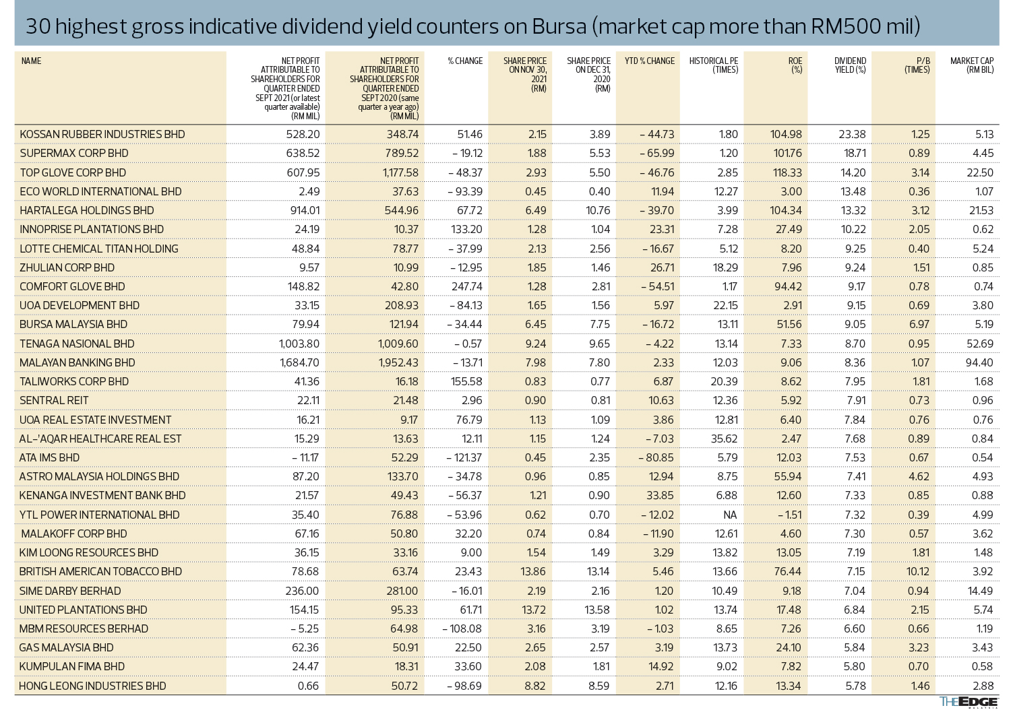Click Tenaga's net profit value 1,003.80
Image resolution: width=1011 pixels, height=710 pixels.
[x=299, y=344]
